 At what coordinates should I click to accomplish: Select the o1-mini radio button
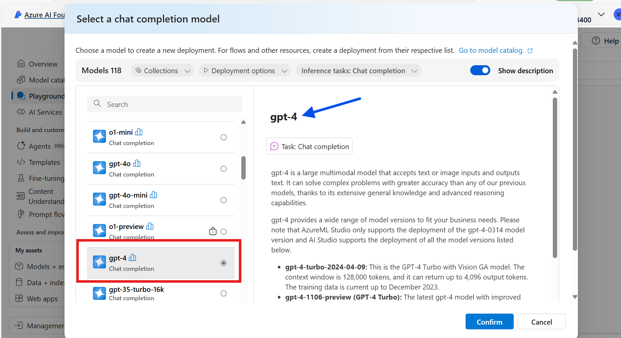224,137
